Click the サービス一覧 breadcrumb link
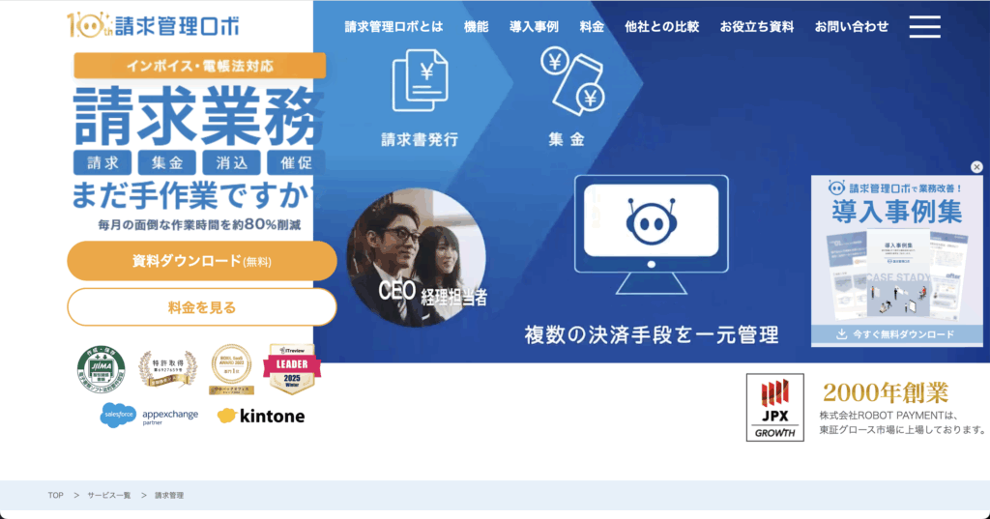This screenshot has width=990, height=519. (109, 496)
